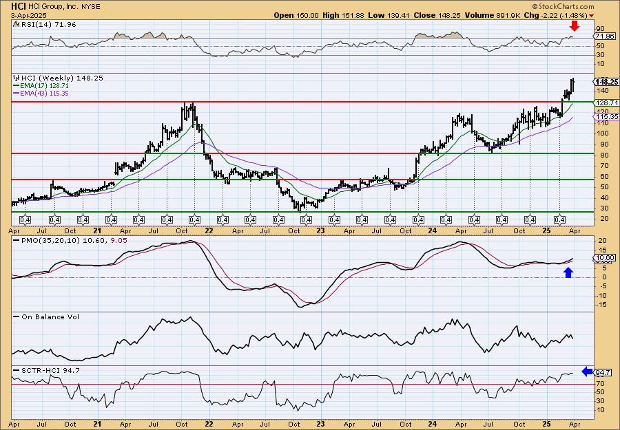The height and width of the screenshot is (430, 620).
Task: Click the 3-Apr-2025 chart date
Action: 29,15
